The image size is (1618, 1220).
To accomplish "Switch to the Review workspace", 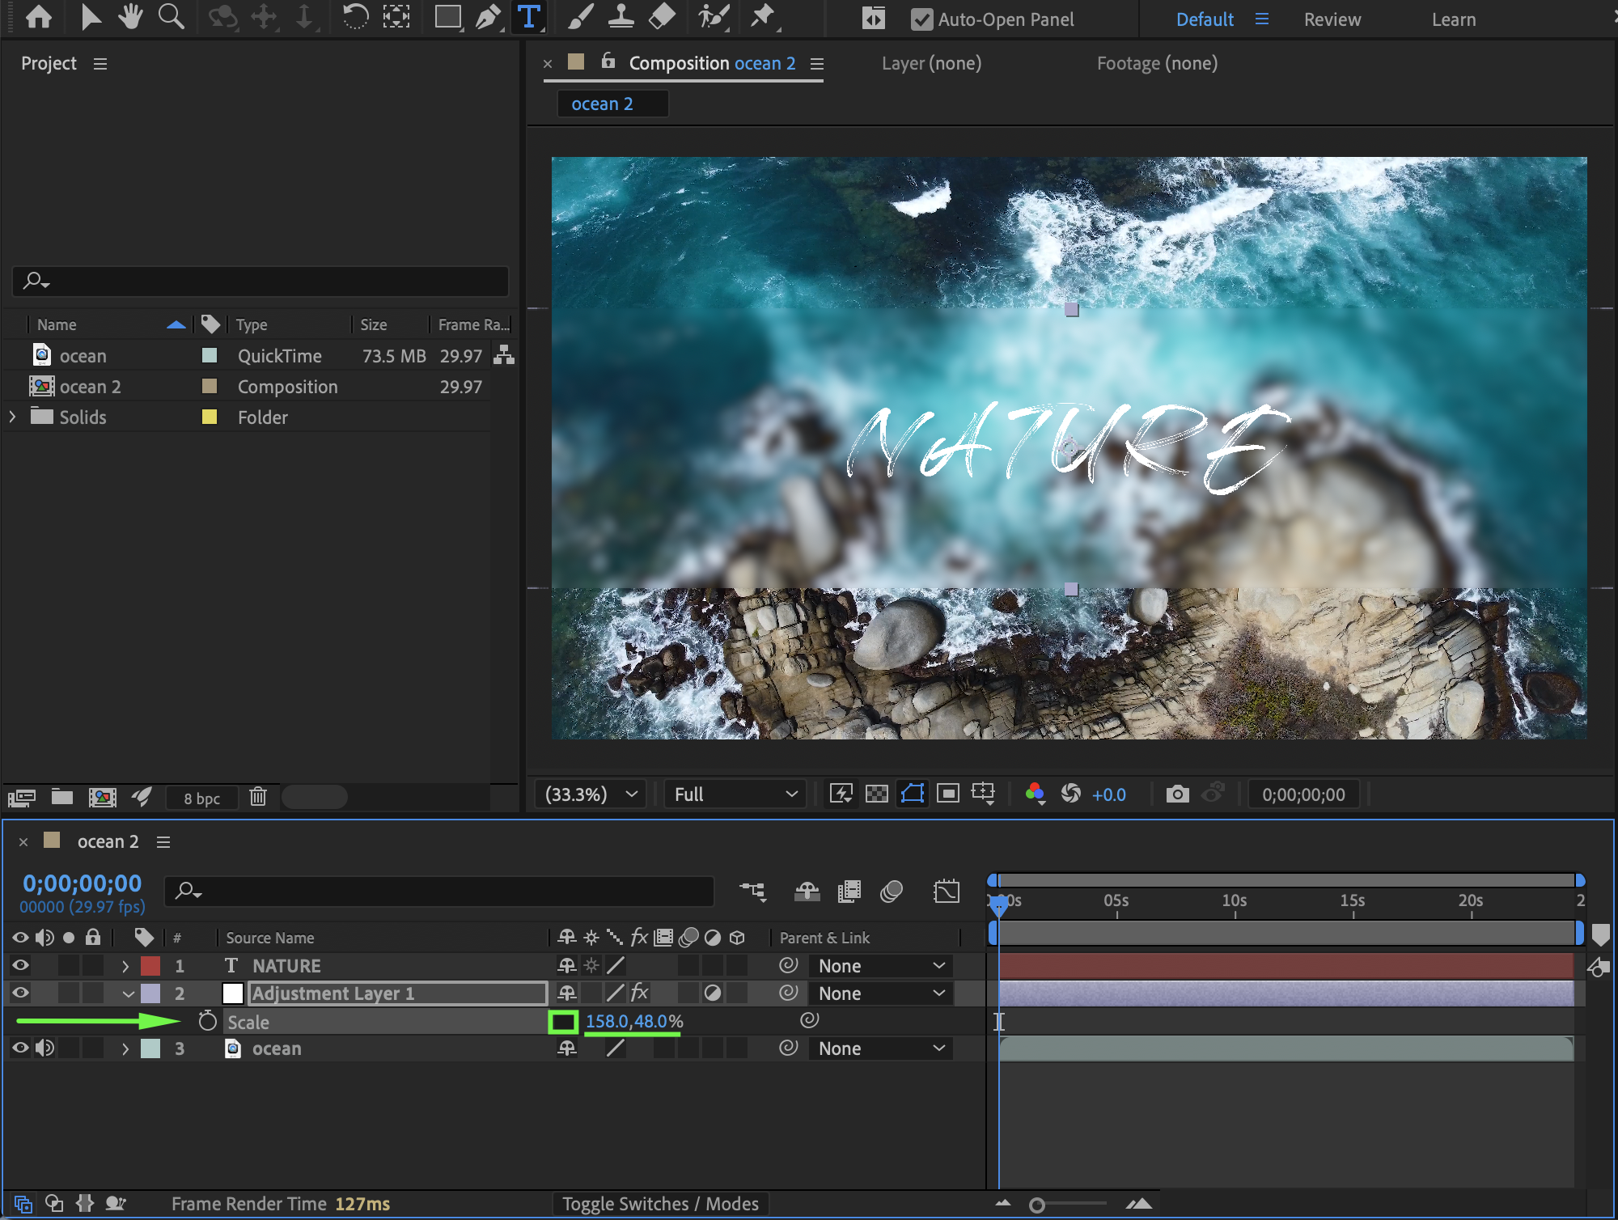I will (1332, 19).
